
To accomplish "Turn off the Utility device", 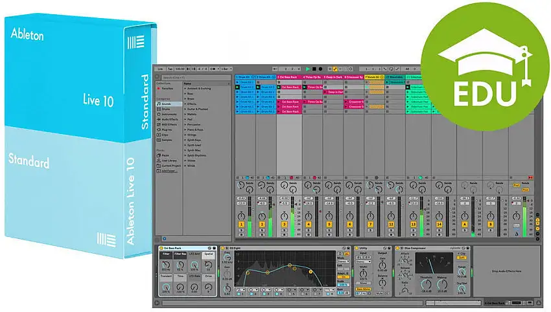I will tap(357, 248).
